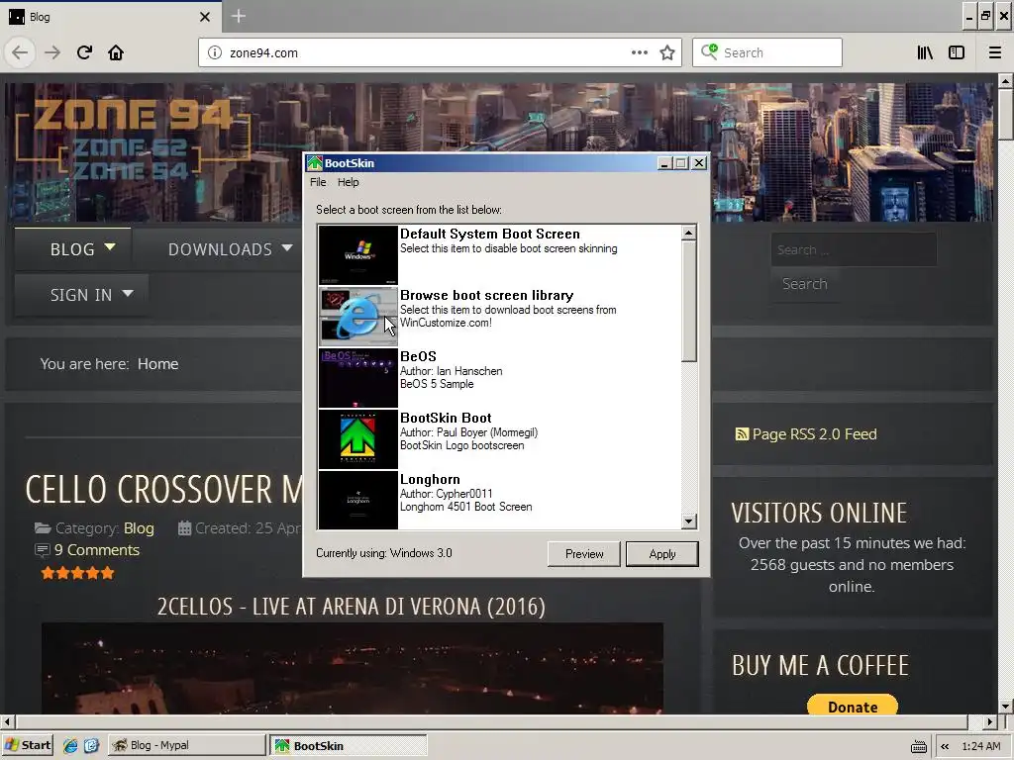
Task: Expand hidden tray icons chevron
Action: tap(945, 746)
